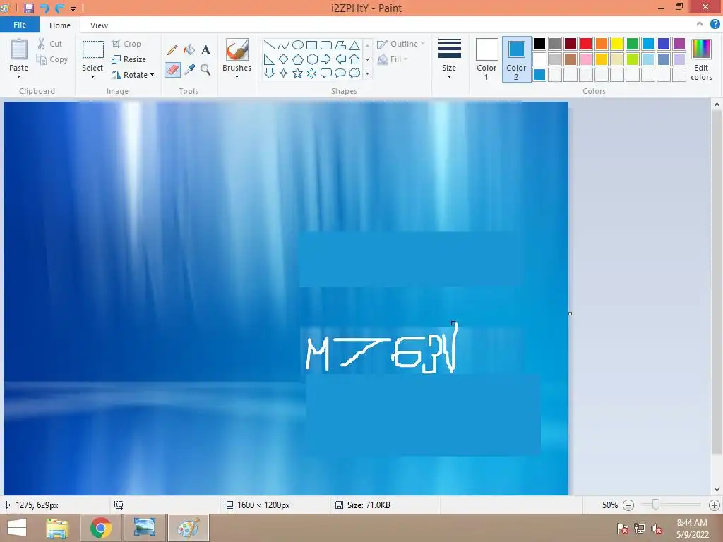
Task: Open the Select dropdown arrow
Action: tap(92, 76)
